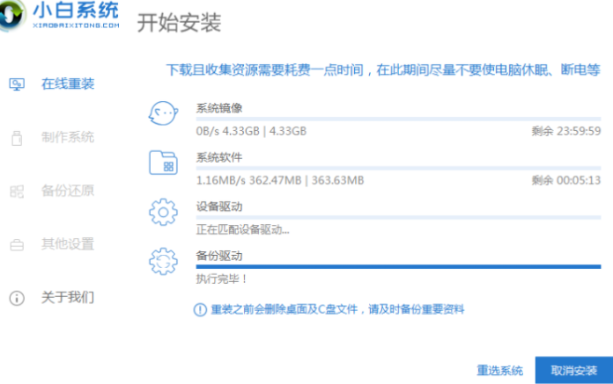613x384 pixels.
Task: Click the warning info icon before 重装之前
Action: [201, 309]
